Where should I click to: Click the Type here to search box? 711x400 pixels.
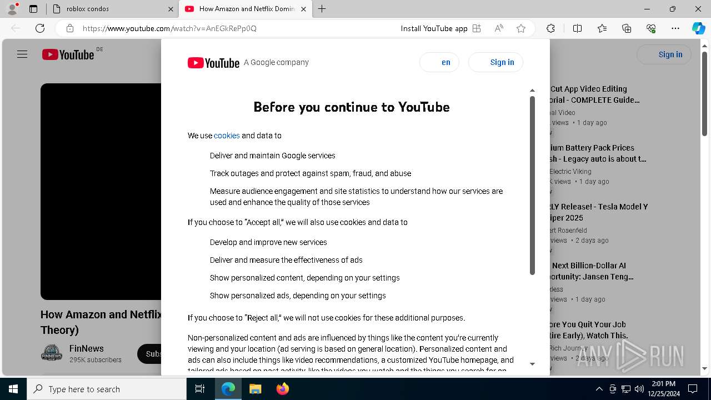click(107, 389)
